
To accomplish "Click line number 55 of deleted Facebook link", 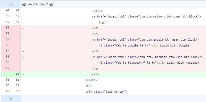I will pyautogui.click(x=8, y=56).
